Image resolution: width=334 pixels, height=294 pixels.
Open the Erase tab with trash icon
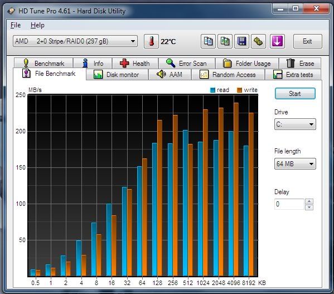tap(300, 63)
